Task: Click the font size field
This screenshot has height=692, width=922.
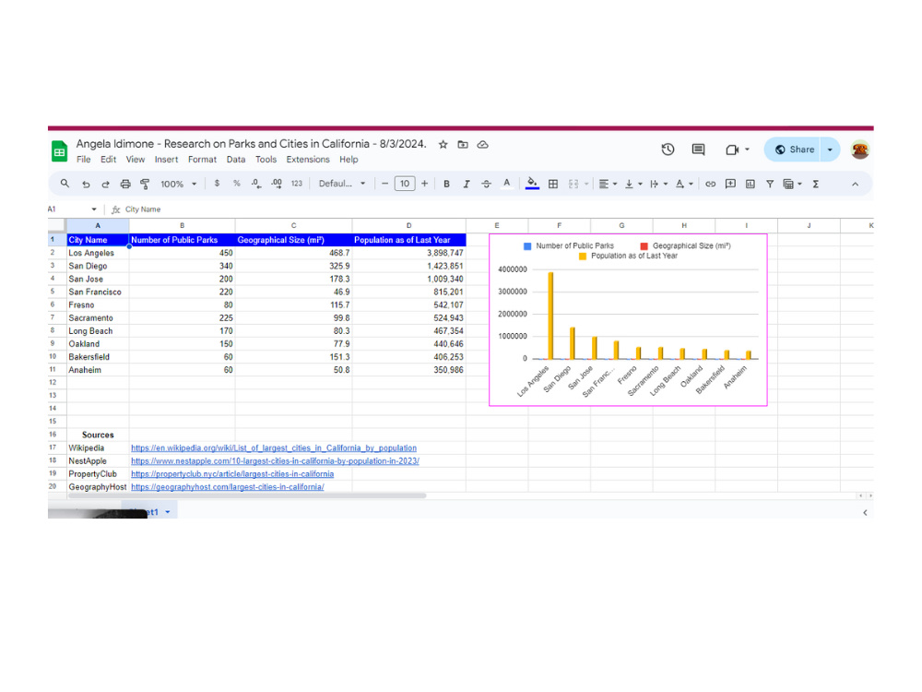Action: pos(405,184)
